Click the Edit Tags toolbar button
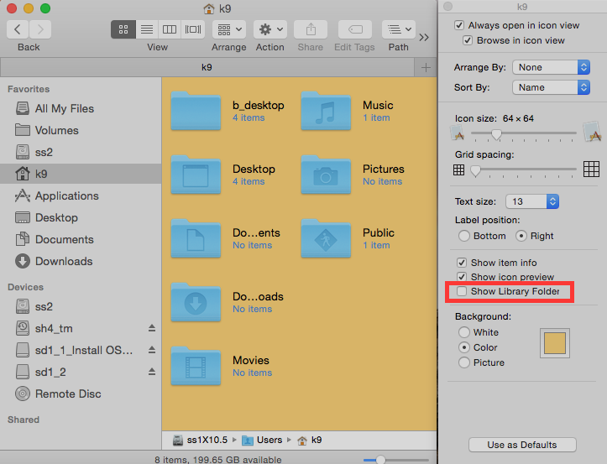The image size is (607, 464). [355, 29]
